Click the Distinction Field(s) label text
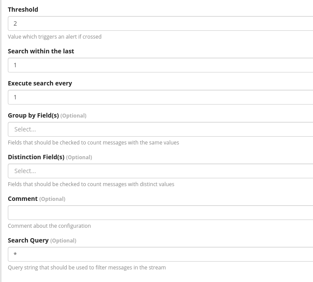Screen dimensions: 313x282 click(x=36, y=157)
